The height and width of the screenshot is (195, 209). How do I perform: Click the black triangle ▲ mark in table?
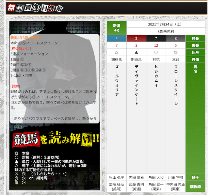click(x=136, y=52)
